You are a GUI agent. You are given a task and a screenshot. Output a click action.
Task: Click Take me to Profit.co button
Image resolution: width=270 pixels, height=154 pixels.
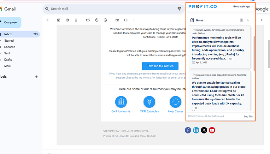click(x=160, y=66)
